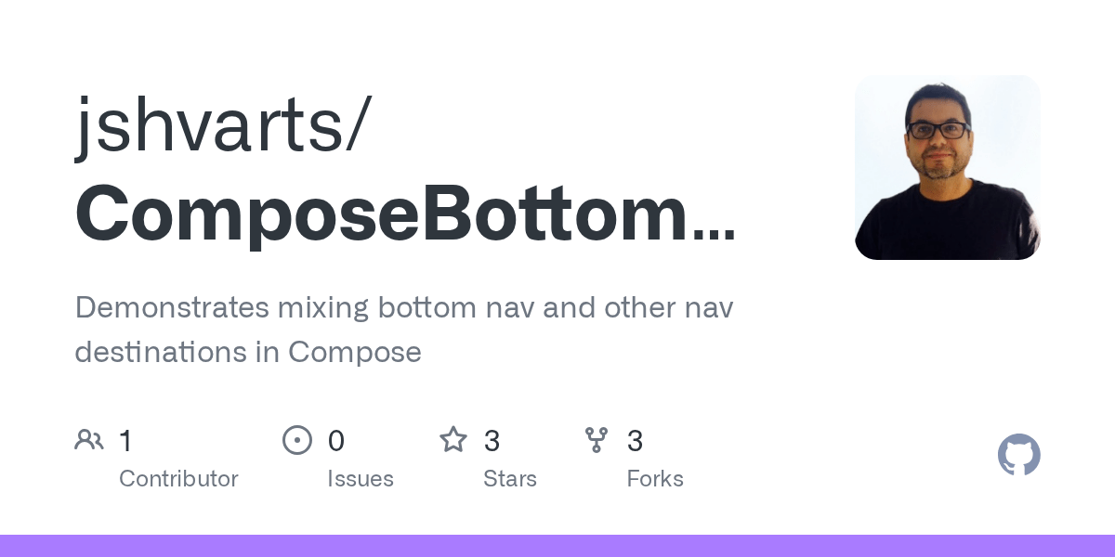1115x557 pixels.
Task: Click the contributor count number 1
Action: pyautogui.click(x=125, y=441)
